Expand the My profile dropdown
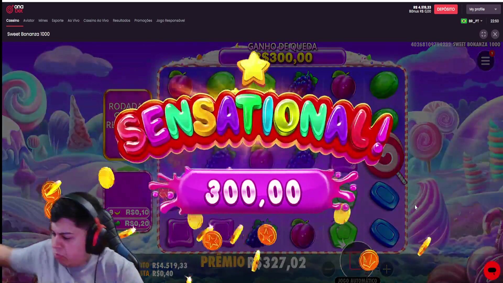The height and width of the screenshot is (283, 503). point(483,9)
